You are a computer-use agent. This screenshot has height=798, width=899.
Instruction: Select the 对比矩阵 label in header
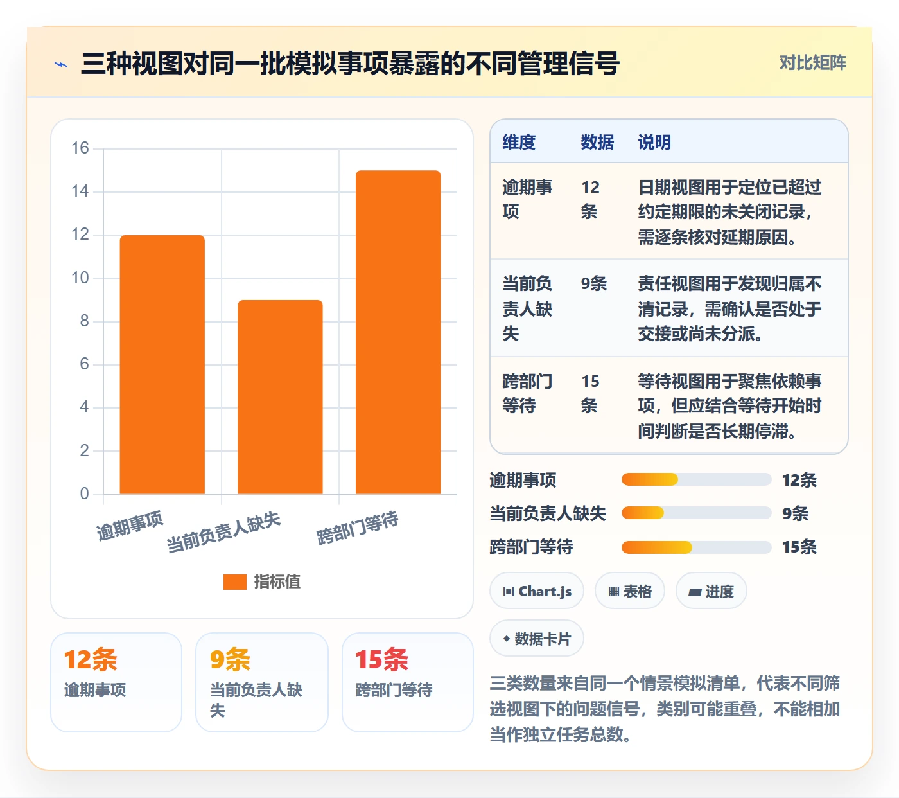(x=813, y=63)
